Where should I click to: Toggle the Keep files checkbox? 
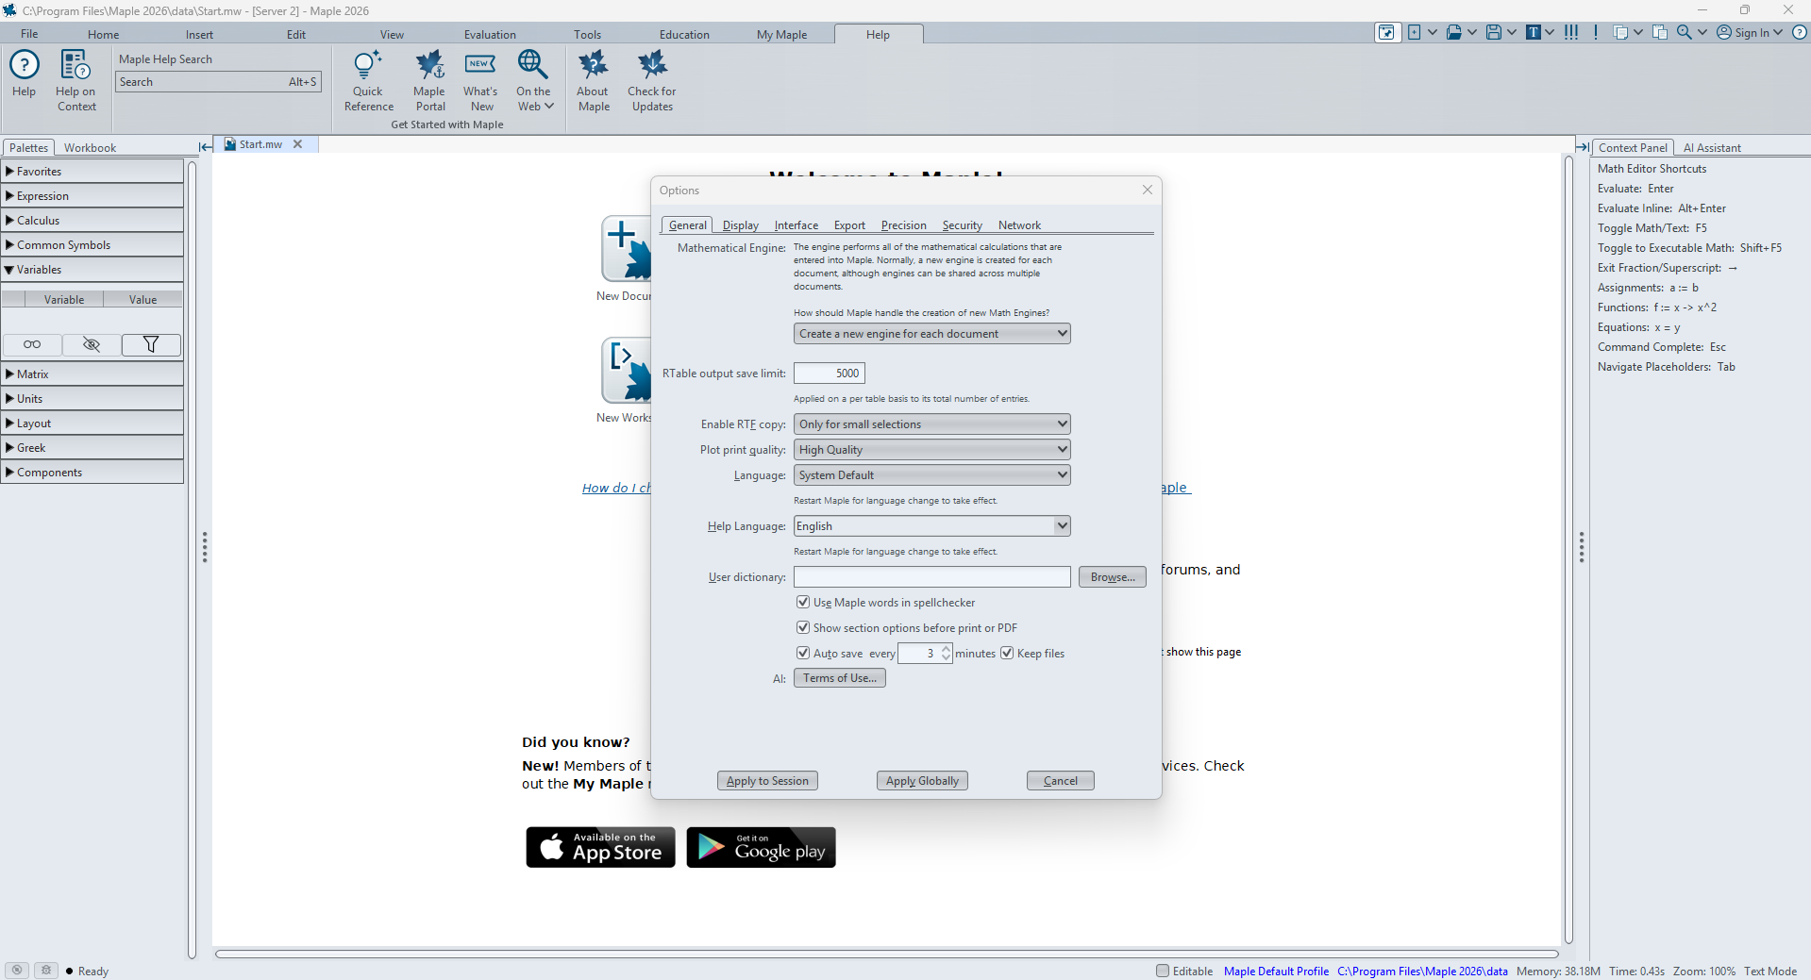(x=1007, y=653)
